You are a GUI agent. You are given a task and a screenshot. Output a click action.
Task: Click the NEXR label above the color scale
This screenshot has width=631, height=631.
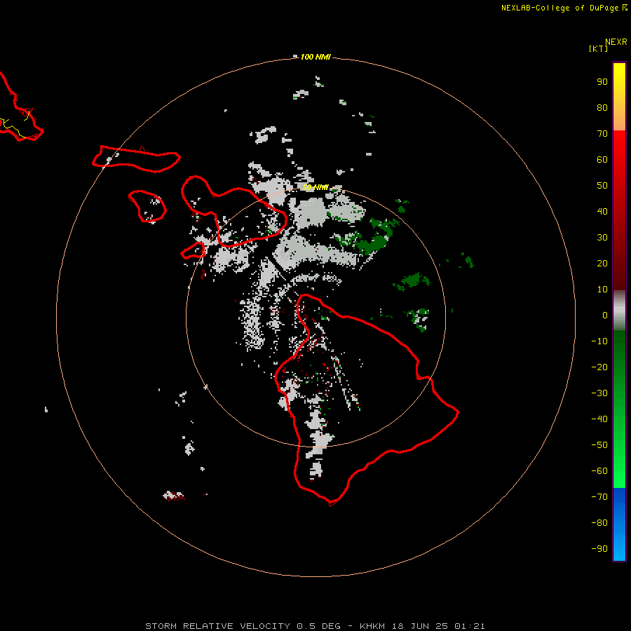point(616,42)
